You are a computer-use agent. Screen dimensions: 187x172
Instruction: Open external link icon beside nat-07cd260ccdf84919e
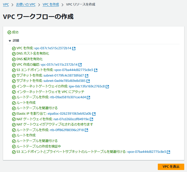click(91, 119)
